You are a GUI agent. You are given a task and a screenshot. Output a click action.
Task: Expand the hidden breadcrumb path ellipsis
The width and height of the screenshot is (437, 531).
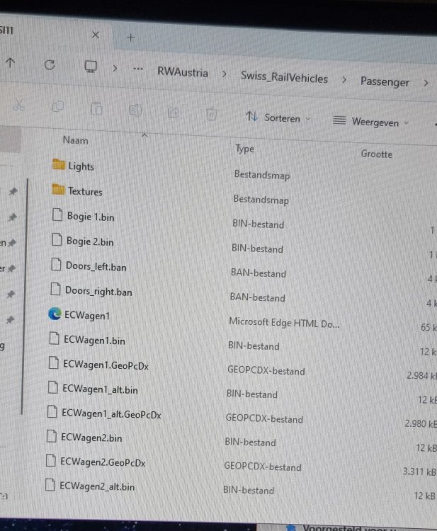(x=139, y=70)
